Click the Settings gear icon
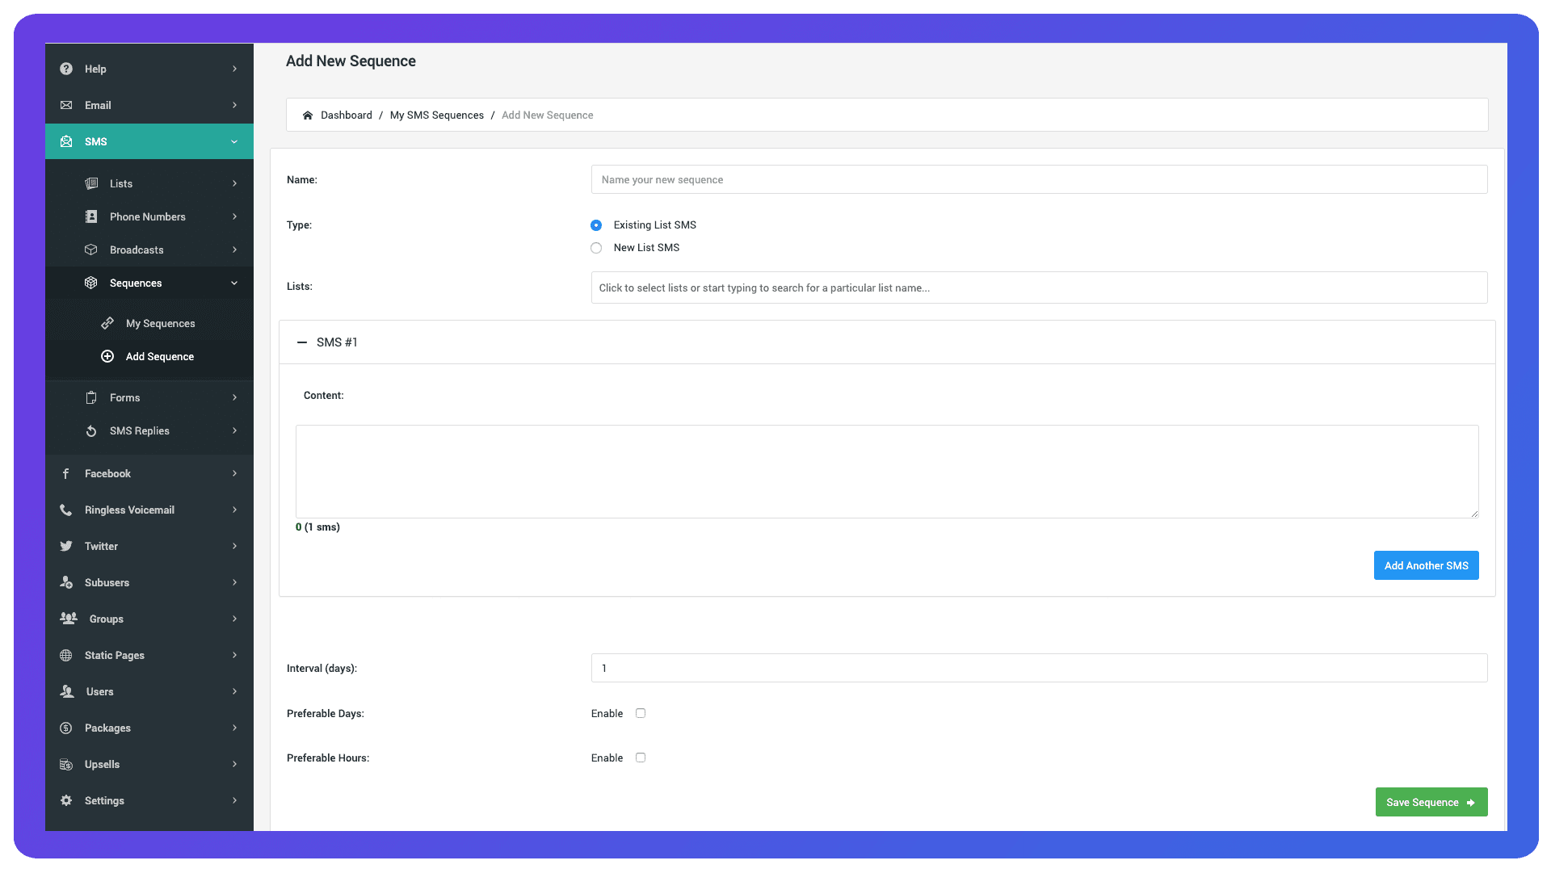 (66, 800)
